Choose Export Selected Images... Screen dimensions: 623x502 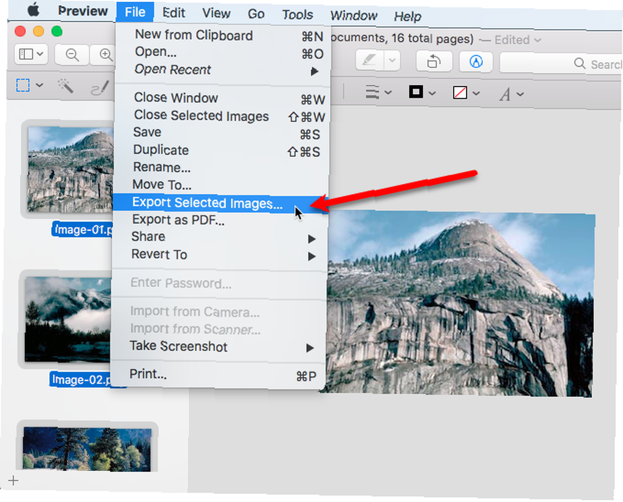pos(221,203)
